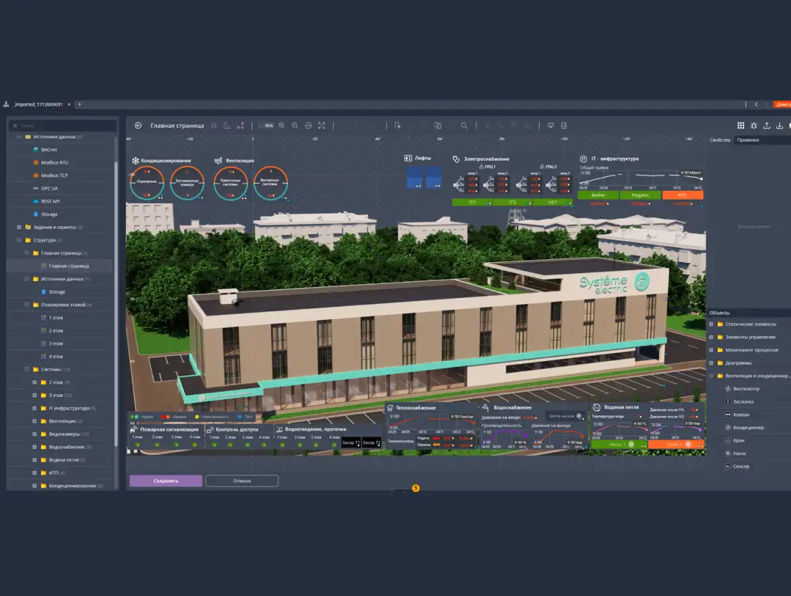Image resolution: width=791 pixels, height=596 pixels.
Task: Click the debug bug icon
Action: [x=754, y=125]
